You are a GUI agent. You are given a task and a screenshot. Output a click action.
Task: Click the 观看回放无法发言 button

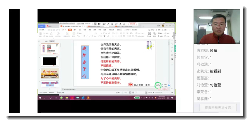(x=218, y=108)
